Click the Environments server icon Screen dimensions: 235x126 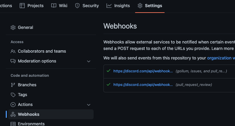click(x=13, y=124)
